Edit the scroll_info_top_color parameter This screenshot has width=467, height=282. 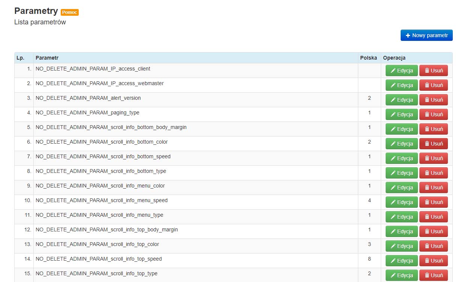[401, 246]
